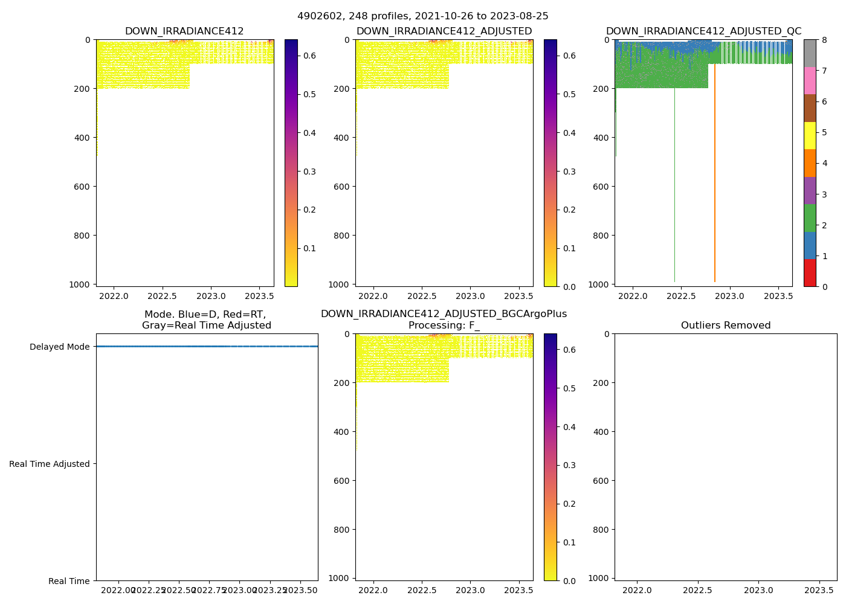Click the brown segment of the QC colorbar
846x604 pixels.
tap(810, 108)
